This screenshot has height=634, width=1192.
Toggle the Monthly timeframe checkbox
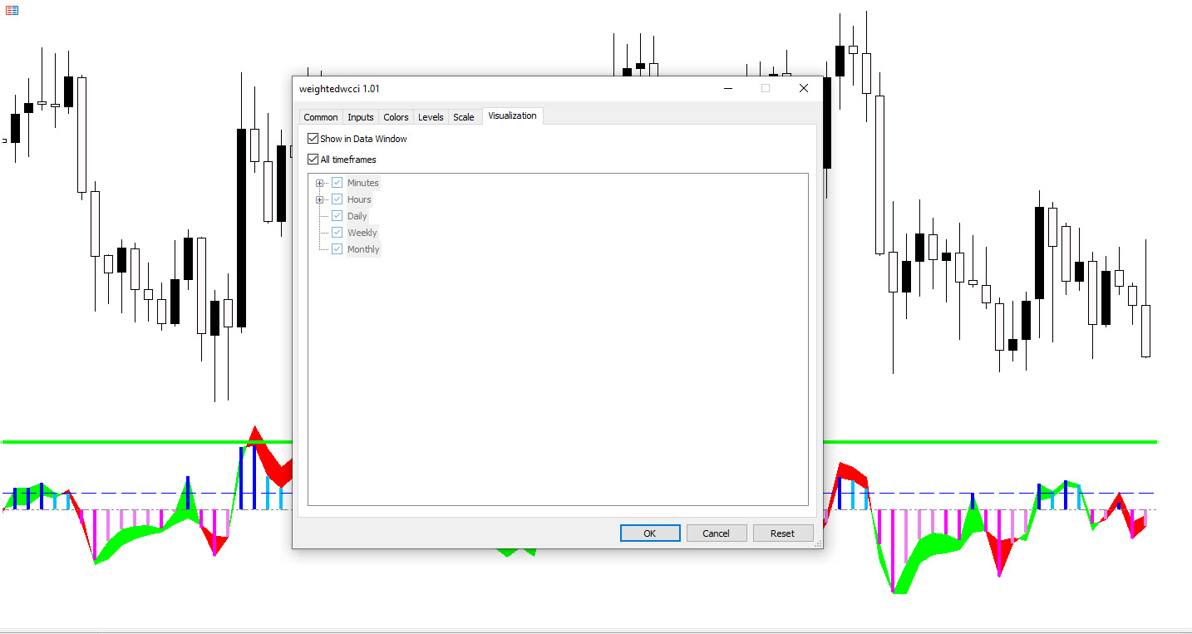(337, 249)
